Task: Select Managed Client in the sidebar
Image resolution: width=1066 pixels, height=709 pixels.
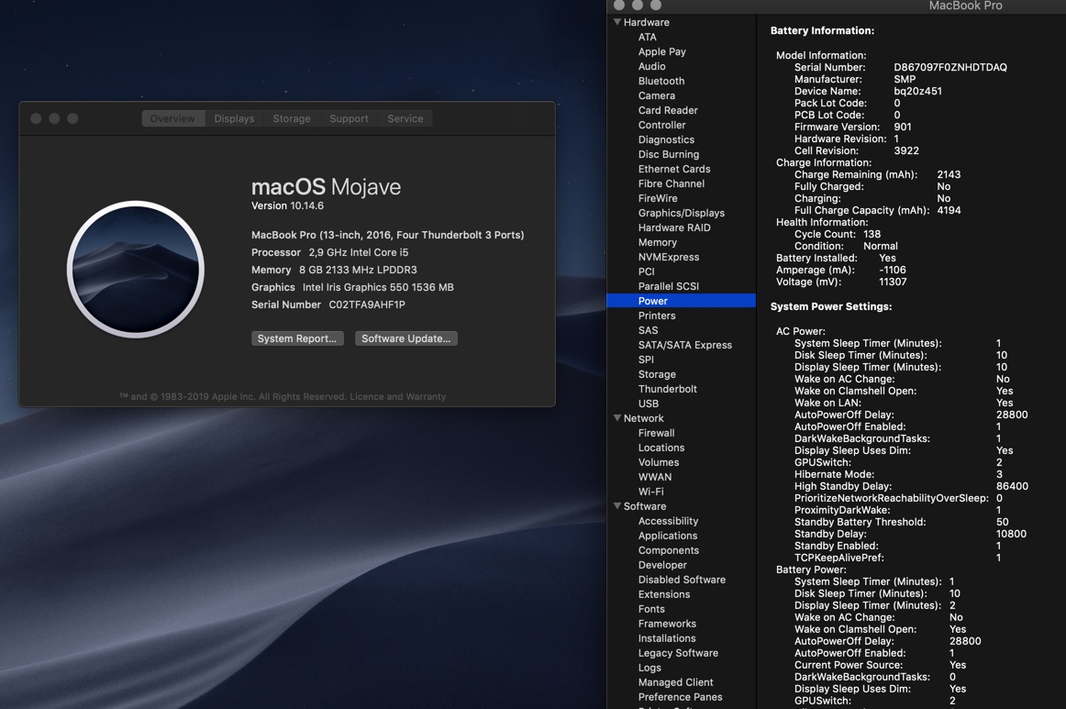Action: point(676,681)
